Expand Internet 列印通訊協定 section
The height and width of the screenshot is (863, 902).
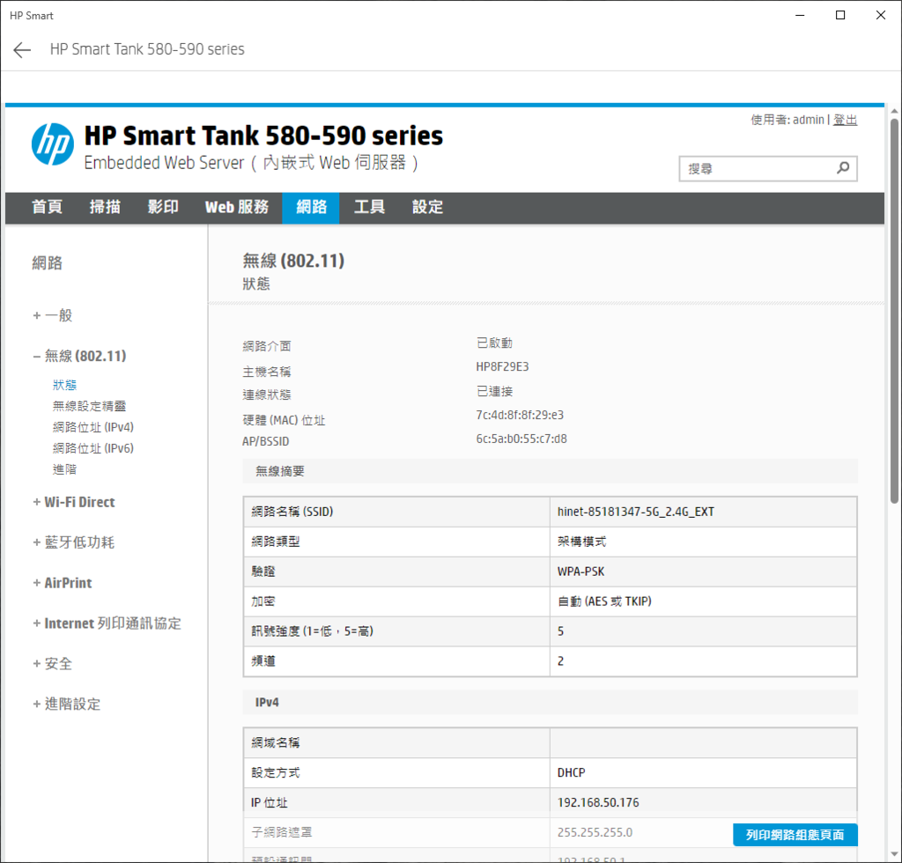(x=107, y=623)
